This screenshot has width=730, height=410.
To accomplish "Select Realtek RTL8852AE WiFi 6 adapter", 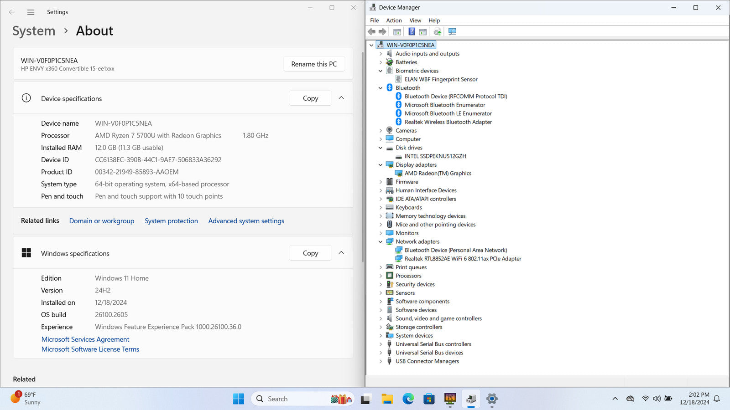I will (463, 259).
